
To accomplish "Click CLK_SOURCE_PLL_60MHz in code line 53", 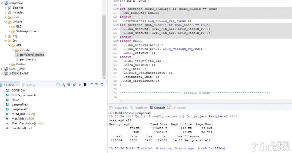I will click(167, 21).
